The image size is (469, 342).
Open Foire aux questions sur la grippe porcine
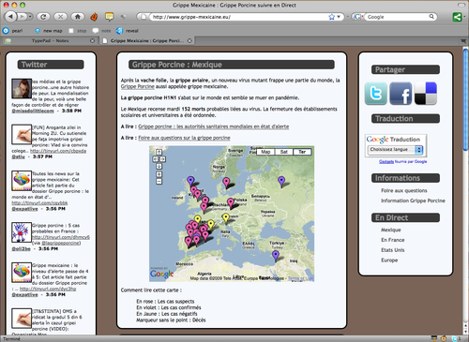point(184,138)
